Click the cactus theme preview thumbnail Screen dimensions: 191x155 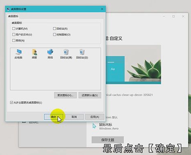pos(133,64)
